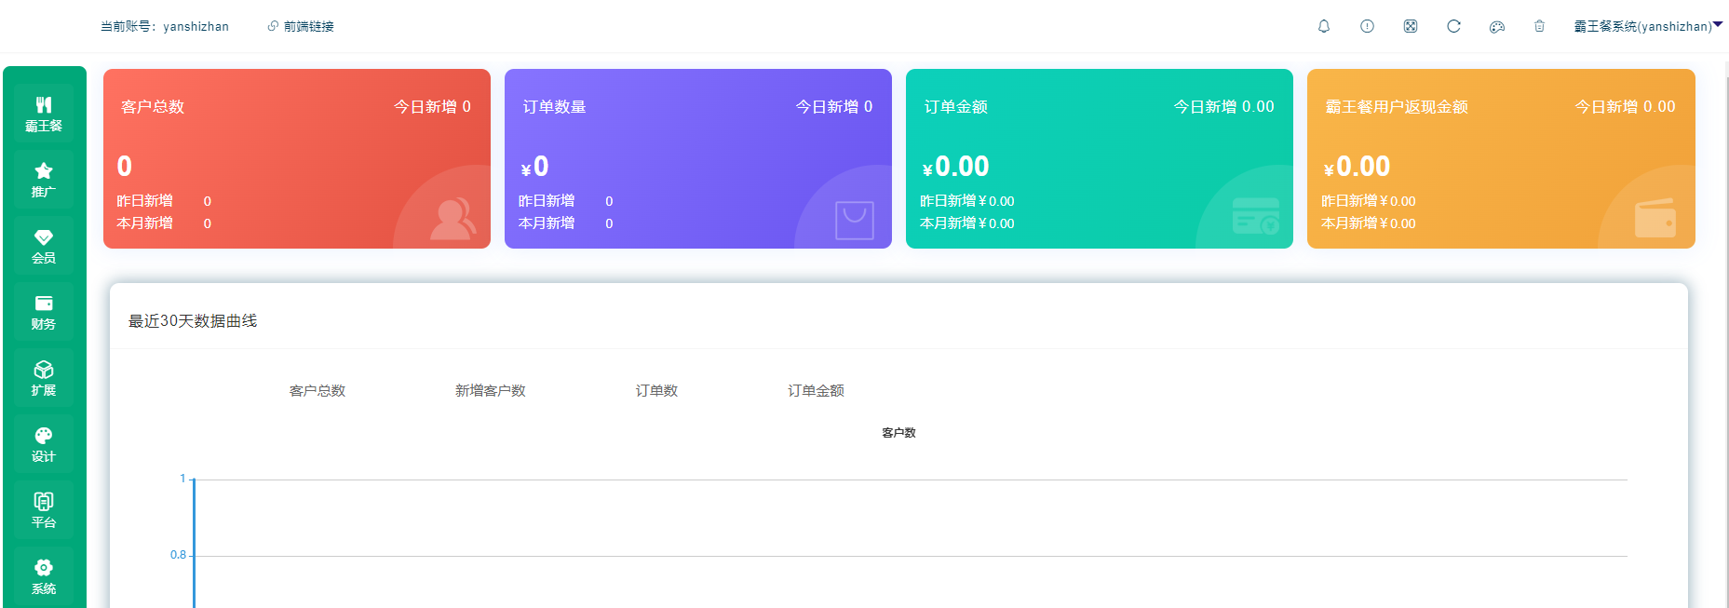Open the 前端链接 frontend link
Image resolution: width=1729 pixels, height=608 pixels.
[x=301, y=26]
